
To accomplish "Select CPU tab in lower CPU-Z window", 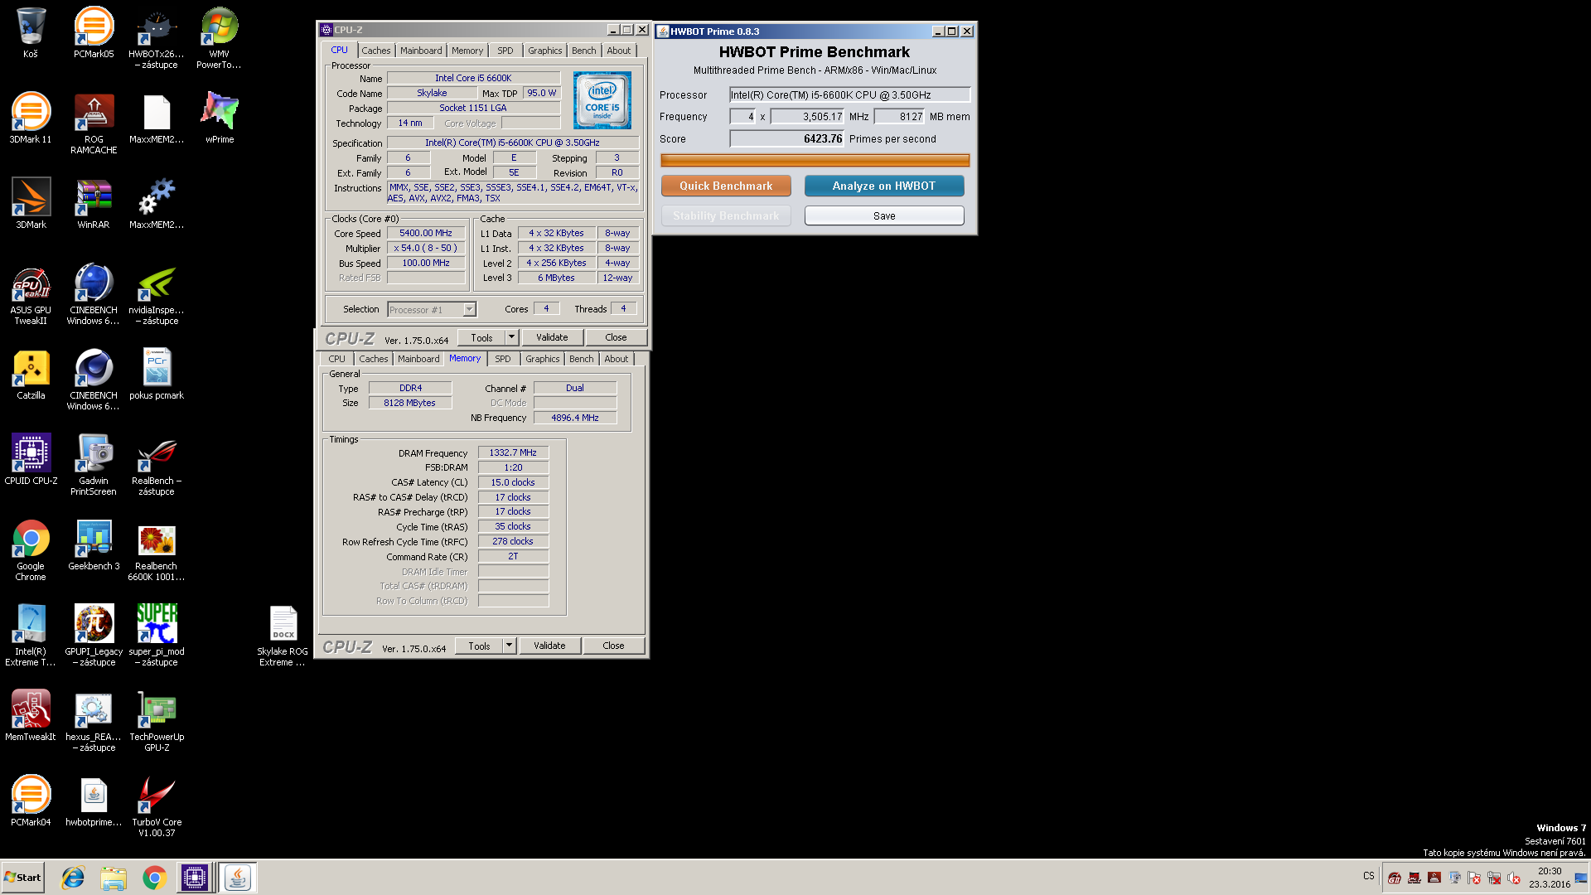I will 336,359.
